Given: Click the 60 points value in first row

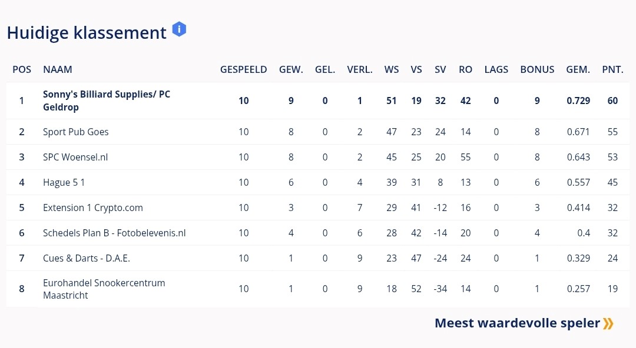Looking at the screenshot, I should point(612,101).
